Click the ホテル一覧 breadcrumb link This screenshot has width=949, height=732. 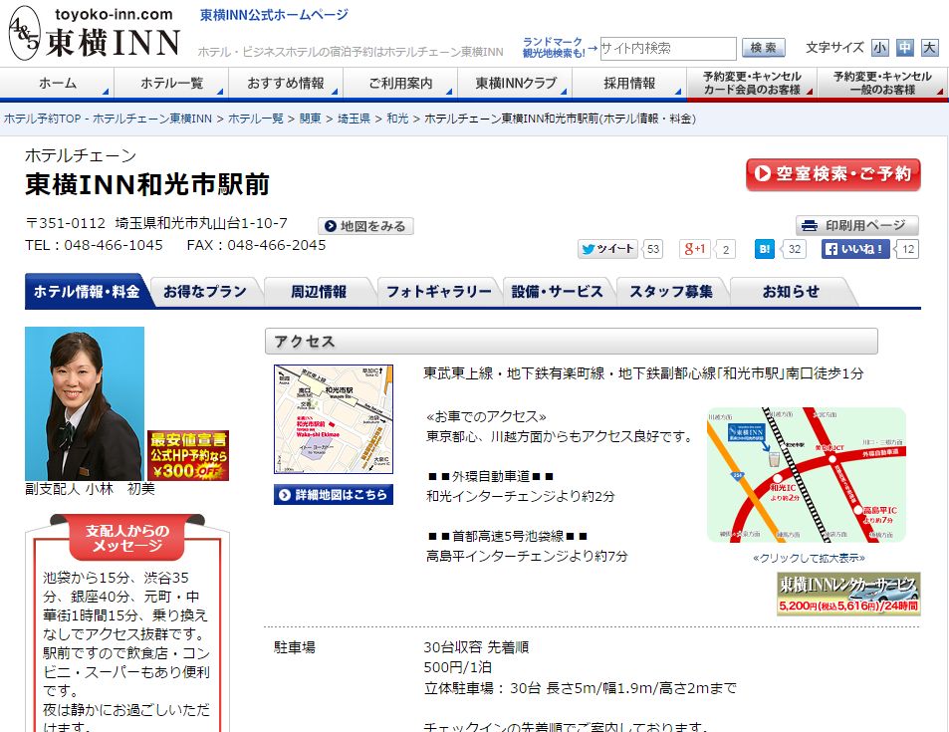tap(255, 119)
